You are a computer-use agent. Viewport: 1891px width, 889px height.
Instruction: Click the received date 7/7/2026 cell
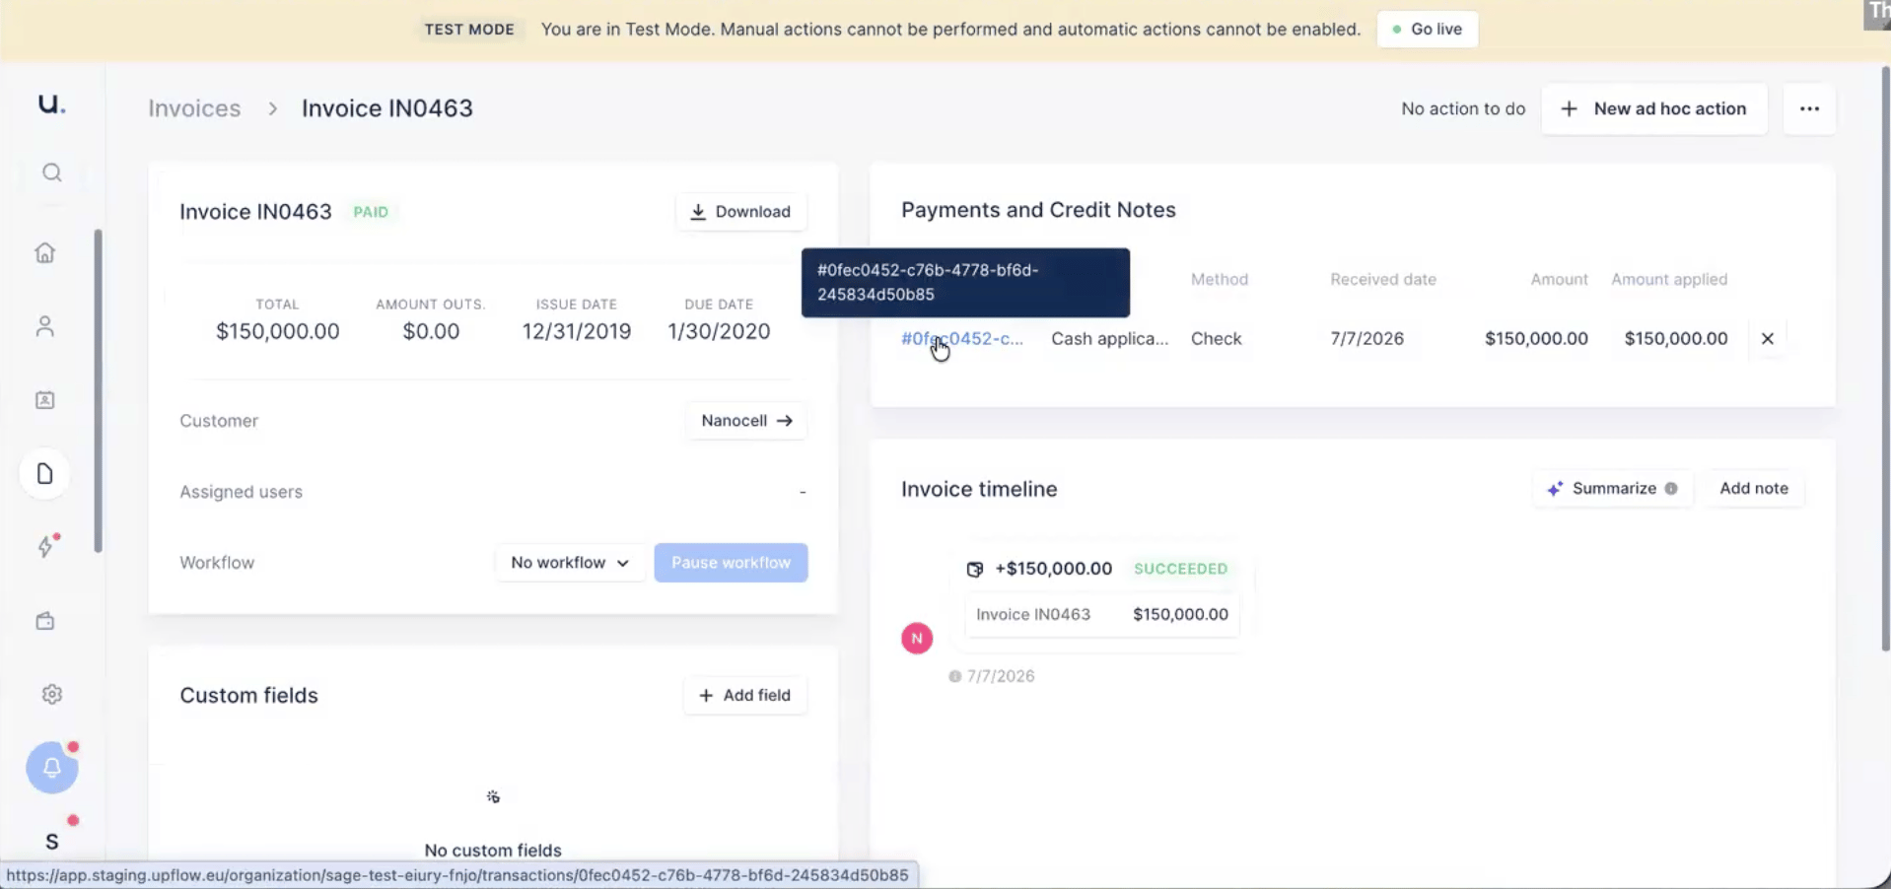(x=1366, y=338)
